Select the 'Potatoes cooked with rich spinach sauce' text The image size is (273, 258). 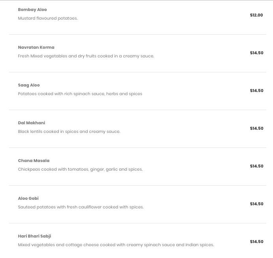click(x=80, y=94)
